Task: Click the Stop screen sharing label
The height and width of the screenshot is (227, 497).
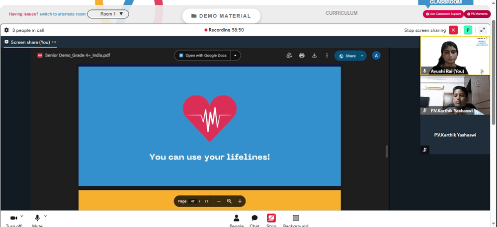Action: click(x=425, y=30)
